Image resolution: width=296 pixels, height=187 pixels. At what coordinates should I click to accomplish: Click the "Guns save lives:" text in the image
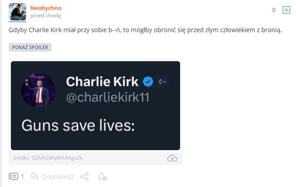point(78,126)
